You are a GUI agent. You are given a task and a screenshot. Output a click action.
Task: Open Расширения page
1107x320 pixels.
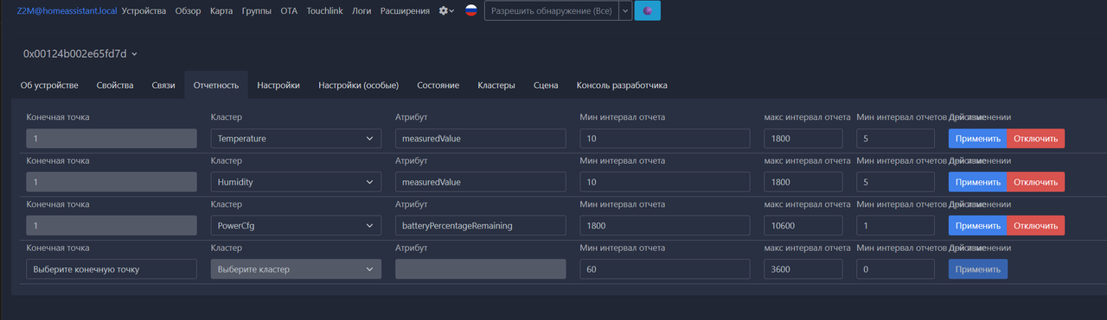click(x=405, y=11)
